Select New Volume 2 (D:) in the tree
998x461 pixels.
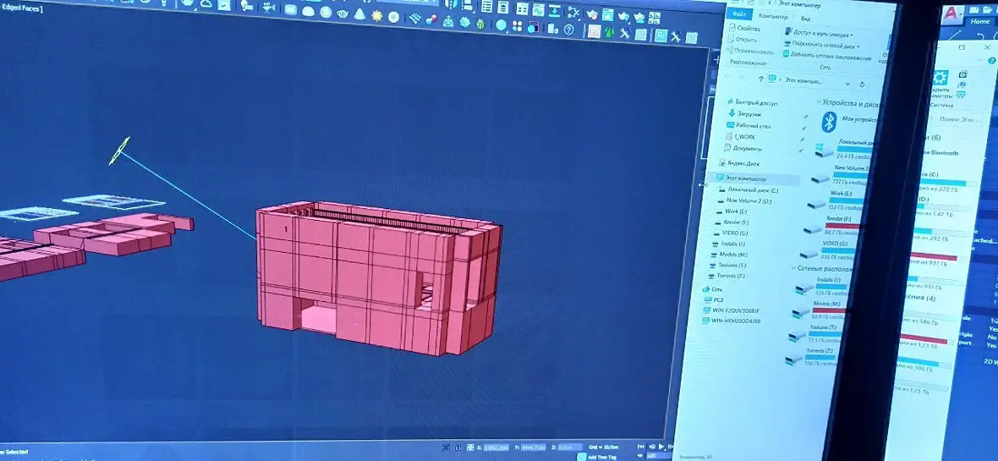click(744, 200)
